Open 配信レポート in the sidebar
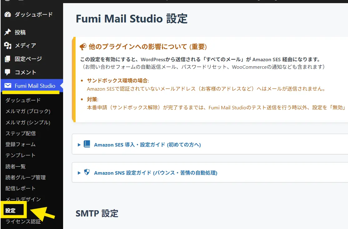This screenshot has height=229, width=348. [x=21, y=188]
